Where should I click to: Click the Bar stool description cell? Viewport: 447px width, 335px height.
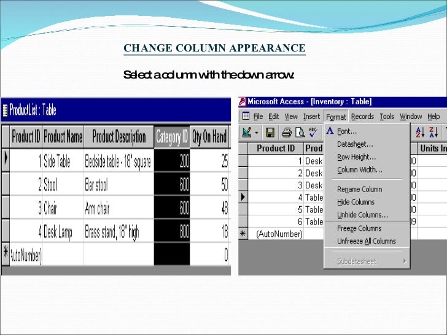(119, 184)
